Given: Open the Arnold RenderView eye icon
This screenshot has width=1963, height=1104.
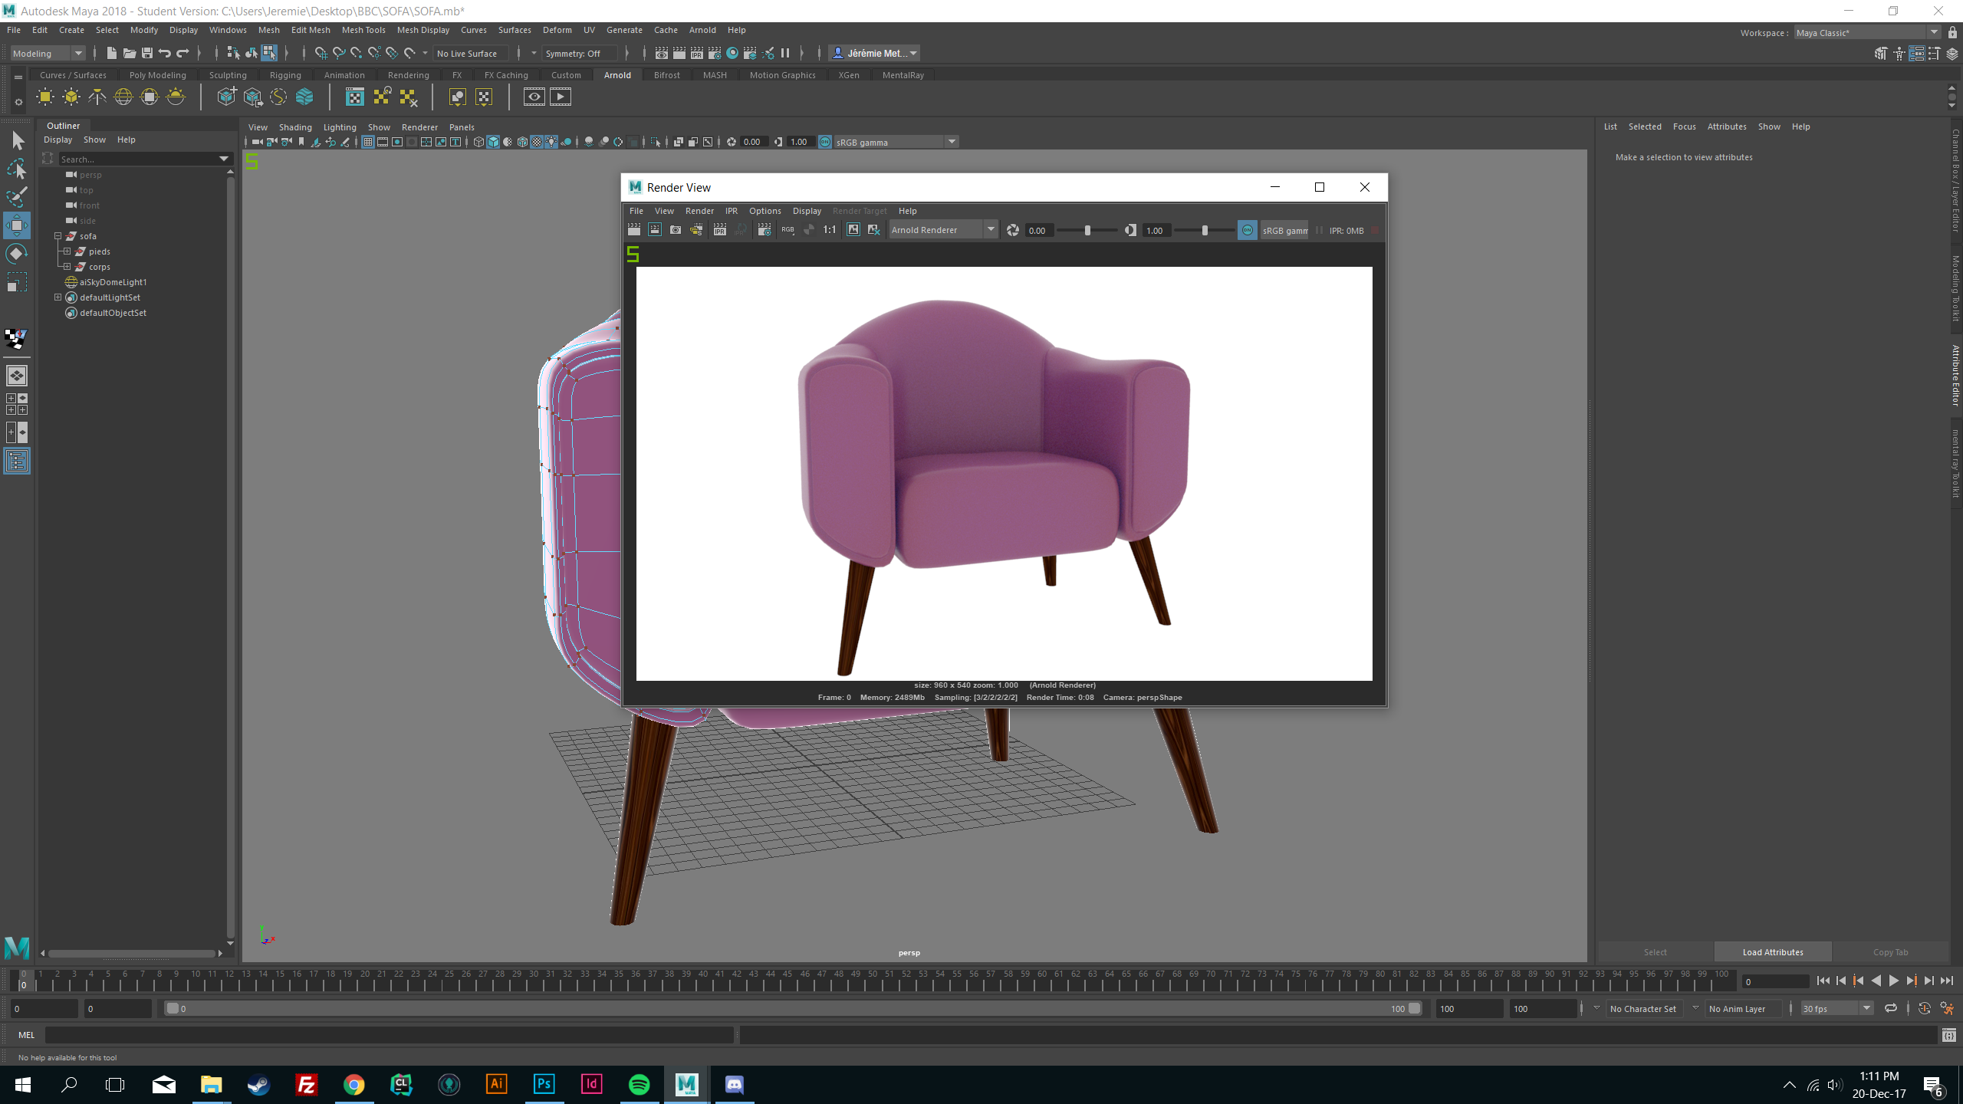Looking at the screenshot, I should pyautogui.click(x=534, y=97).
